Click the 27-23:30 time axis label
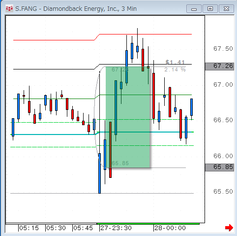Viewport: 237px width, 236px height. pyautogui.click(x=116, y=228)
